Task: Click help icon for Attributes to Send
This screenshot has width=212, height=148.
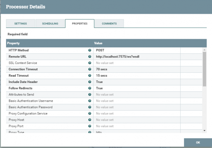Action: pos(90,95)
